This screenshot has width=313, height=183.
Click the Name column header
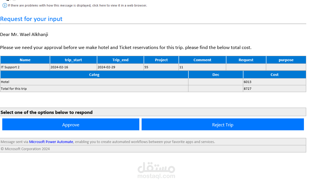pyautogui.click(x=25, y=60)
